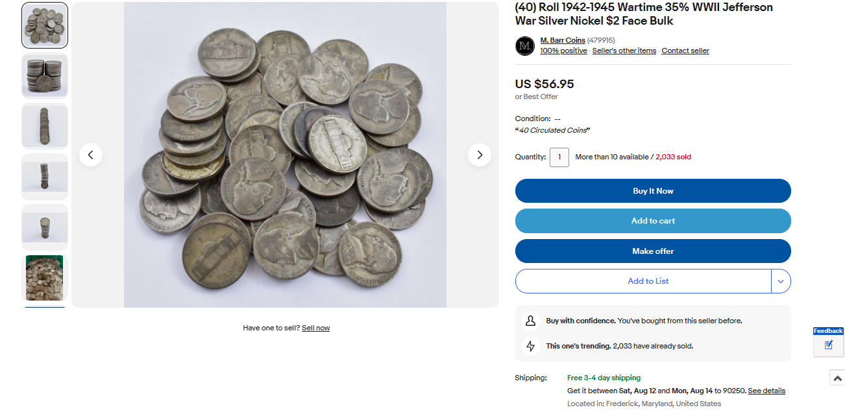Screen dimensions: 845x412
Task: Expand the Add to List dropdown arrow
Action: [x=781, y=281]
